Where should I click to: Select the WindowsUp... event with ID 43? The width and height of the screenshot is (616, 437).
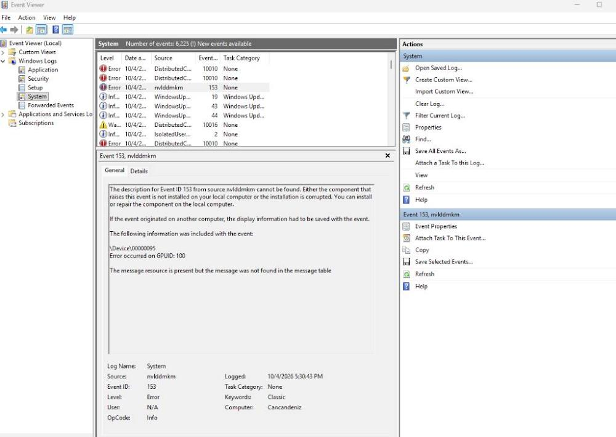coord(184,106)
